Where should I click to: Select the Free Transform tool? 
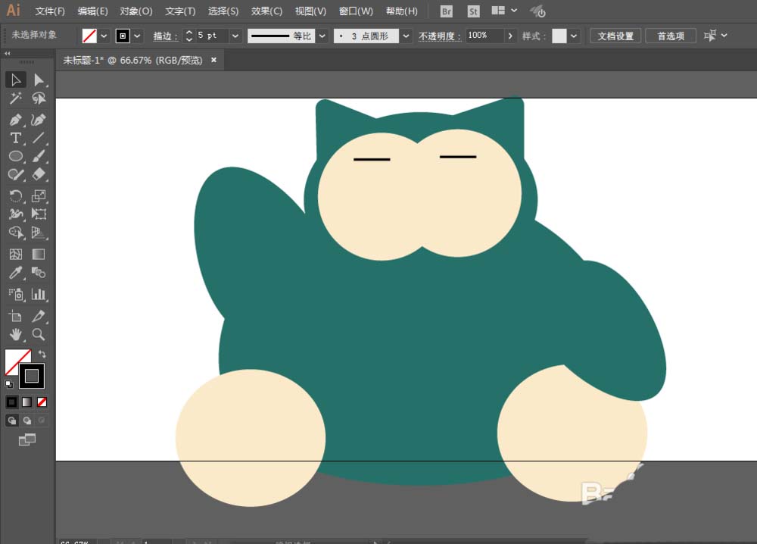tap(39, 214)
